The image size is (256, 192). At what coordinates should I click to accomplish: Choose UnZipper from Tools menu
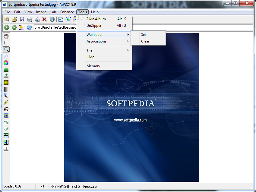pyautogui.click(x=104, y=26)
